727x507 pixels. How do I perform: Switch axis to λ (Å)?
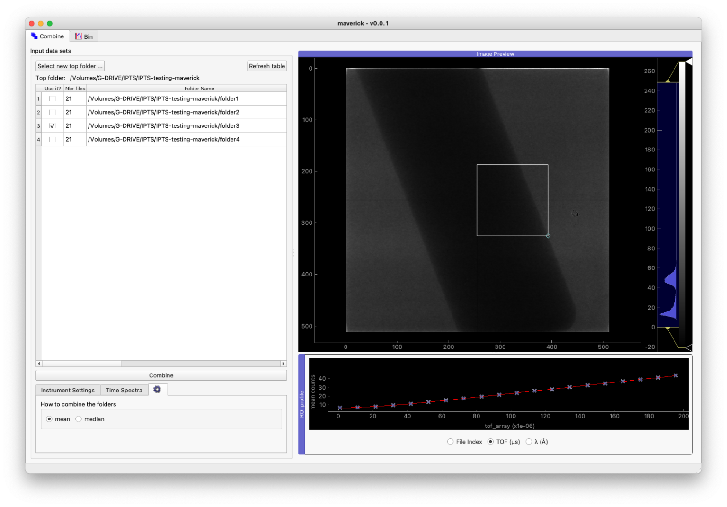(x=529, y=441)
